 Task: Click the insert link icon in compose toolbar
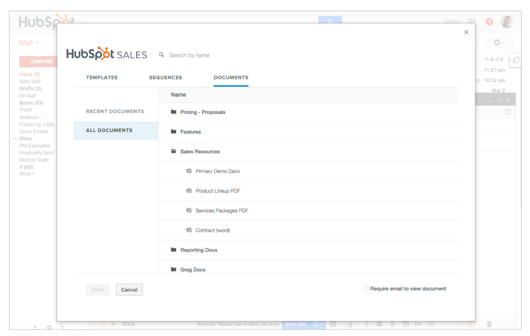418,324
